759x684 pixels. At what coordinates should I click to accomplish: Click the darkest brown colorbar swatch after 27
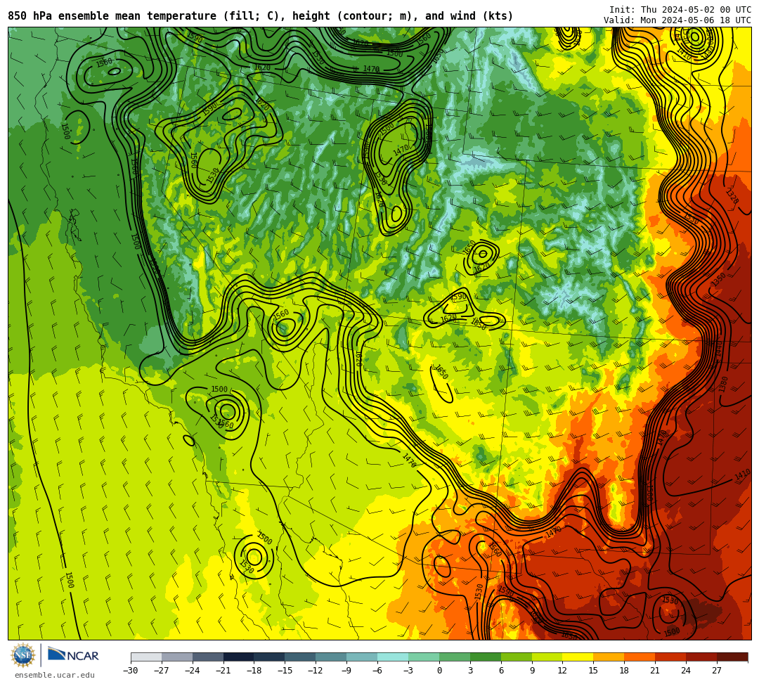pyautogui.click(x=732, y=657)
